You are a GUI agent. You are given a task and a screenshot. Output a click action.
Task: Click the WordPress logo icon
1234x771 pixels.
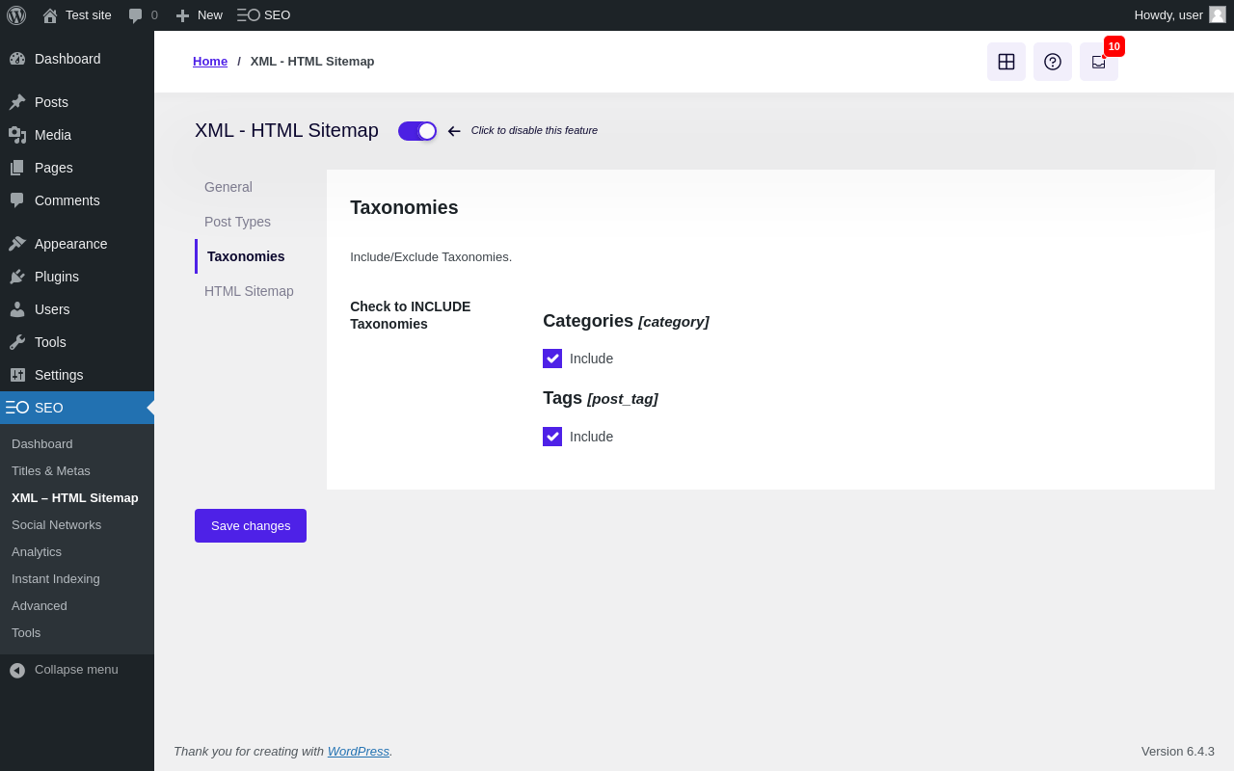tap(16, 15)
